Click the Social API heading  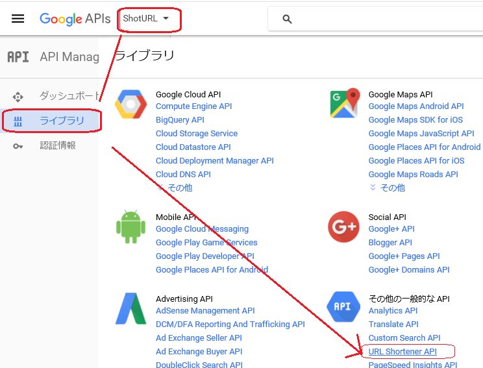tap(387, 217)
